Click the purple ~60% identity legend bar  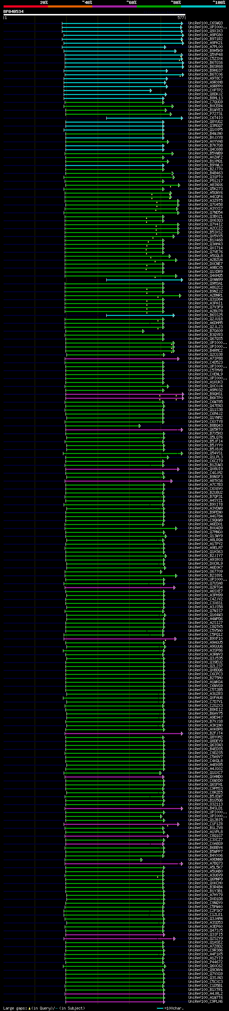(114, 6)
